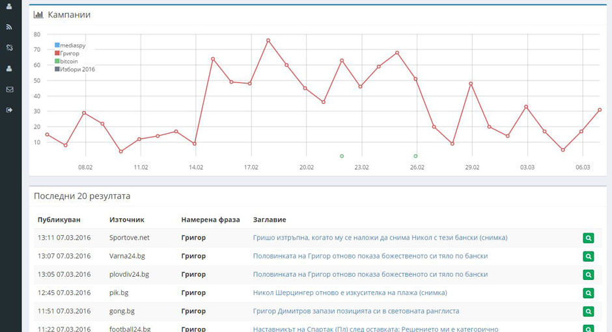Screen dimensions: 612x332
Task: Open plovdiv24.bg article 'Половинката на Григор'
Action: tap(370, 274)
